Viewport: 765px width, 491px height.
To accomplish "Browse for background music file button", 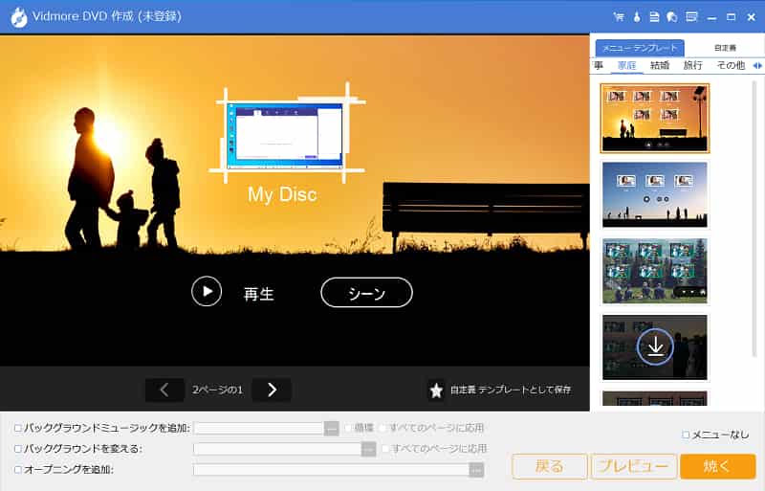I will click(x=331, y=429).
